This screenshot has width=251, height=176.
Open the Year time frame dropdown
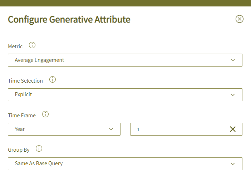click(64, 129)
